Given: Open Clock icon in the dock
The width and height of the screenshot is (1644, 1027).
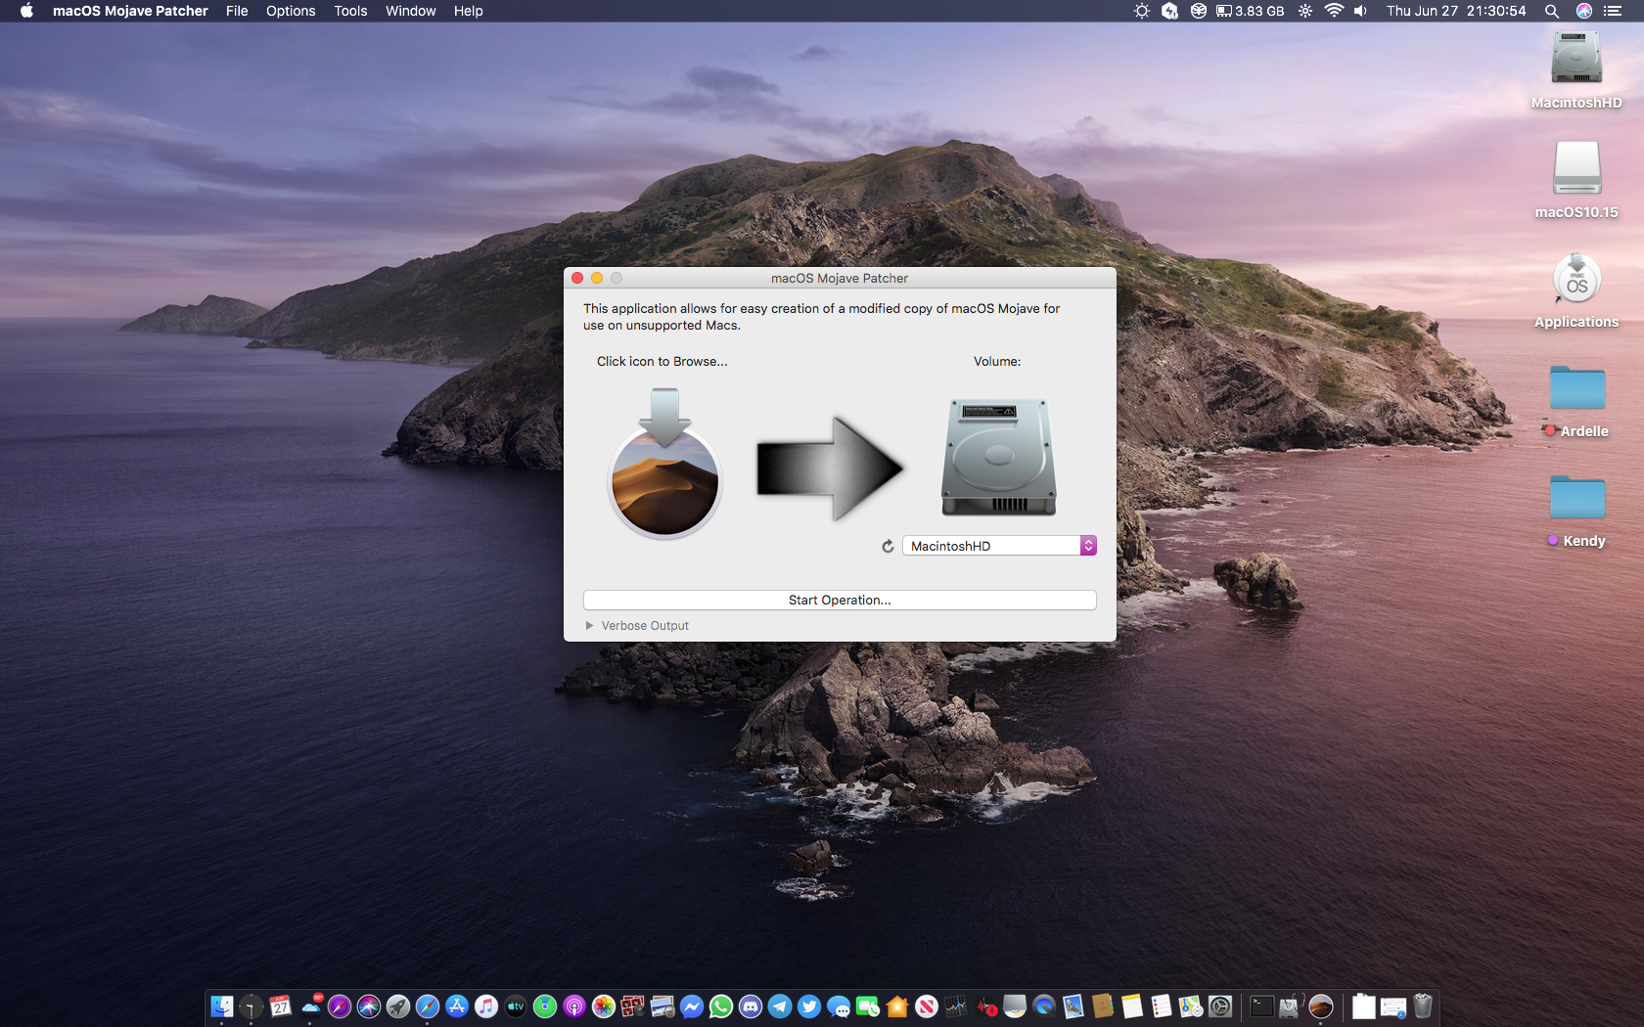Looking at the screenshot, I should point(251,1005).
